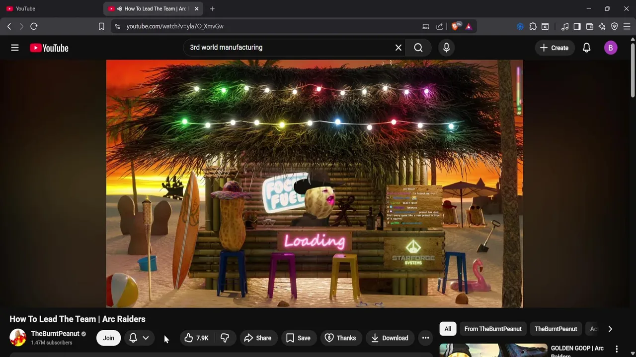636x357 pixels.
Task: Open the GOLDEN GOOP video thumbnail
Action: click(x=493, y=351)
